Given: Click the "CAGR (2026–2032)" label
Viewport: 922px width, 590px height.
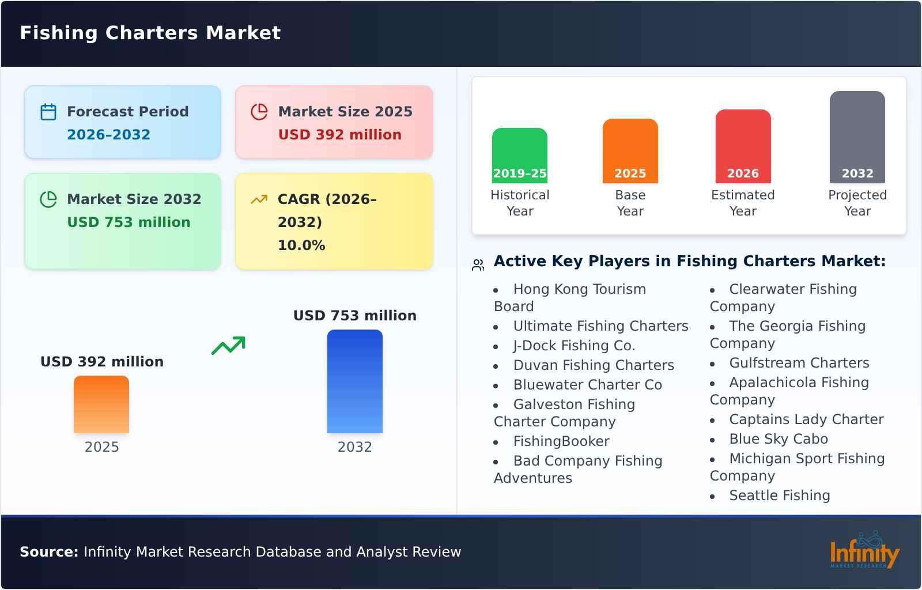Looking at the screenshot, I should 327,210.
